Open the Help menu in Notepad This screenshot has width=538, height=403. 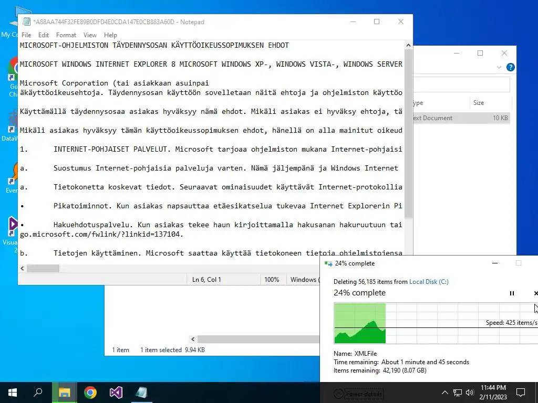(x=110, y=35)
